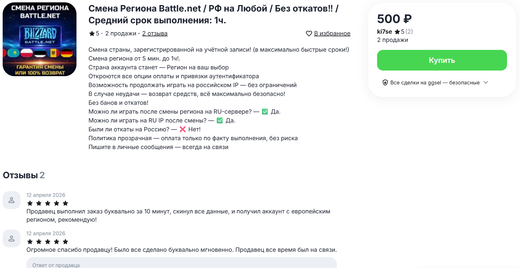
Task: Click the green checkmark for RU-server question
Action: [x=265, y=112]
